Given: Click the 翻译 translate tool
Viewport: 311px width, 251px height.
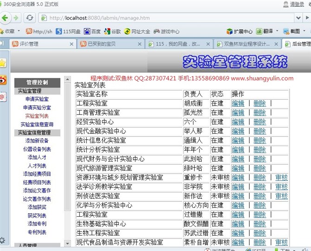Looking at the screenshot, I should [265, 32].
